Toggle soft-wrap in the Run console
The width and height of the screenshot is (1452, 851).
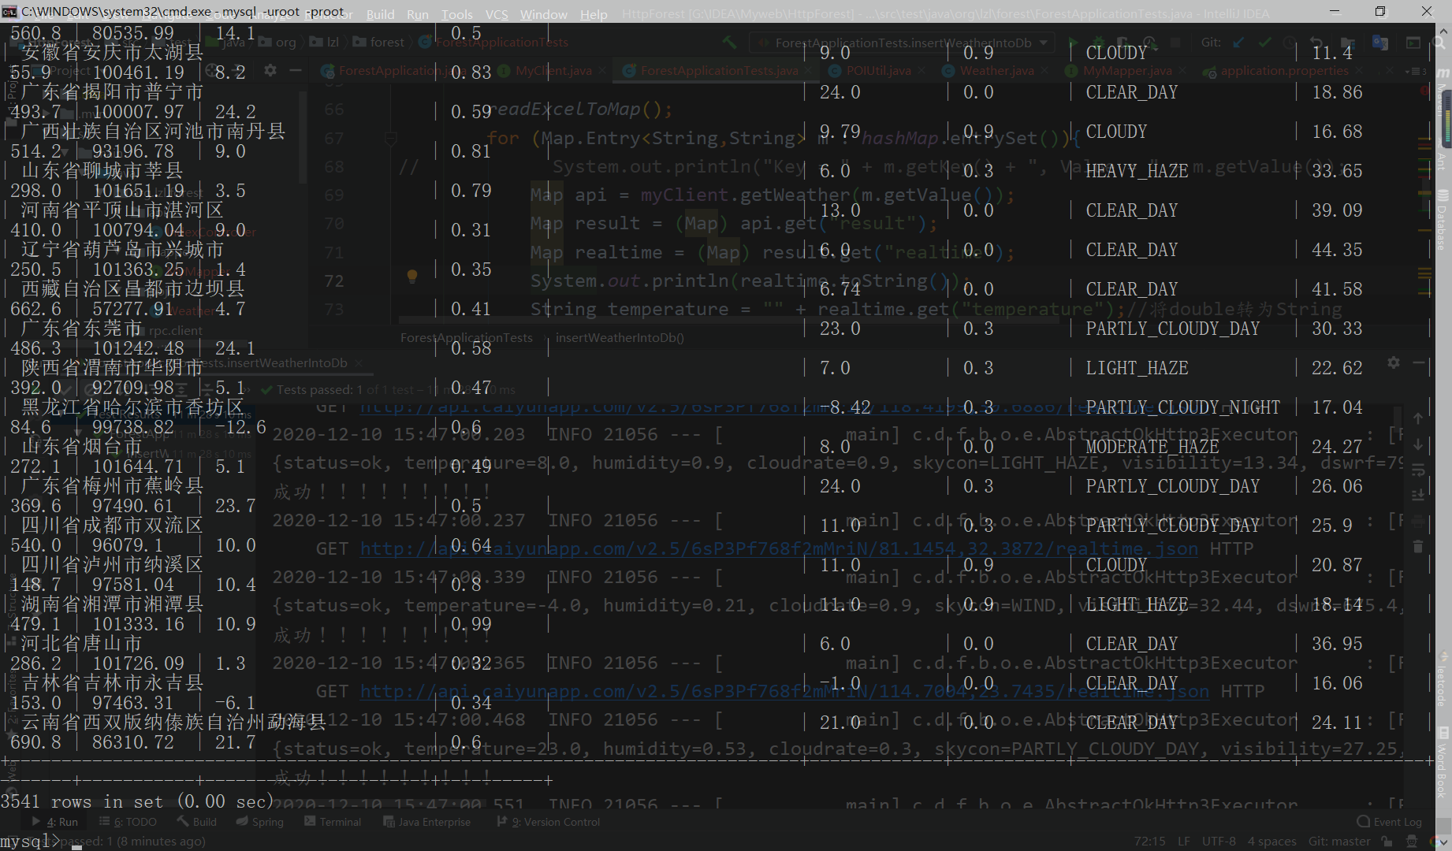pos(1418,470)
